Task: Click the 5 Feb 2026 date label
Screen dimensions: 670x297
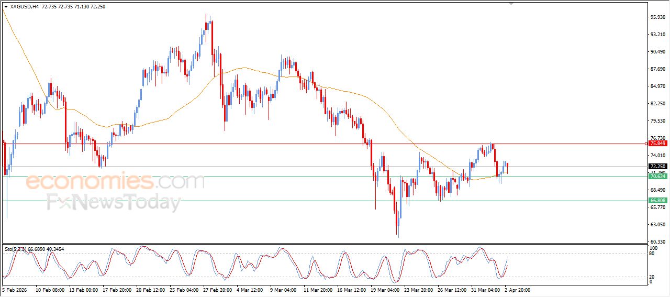Action: point(16,290)
